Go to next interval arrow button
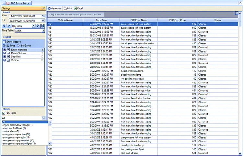243x156 pixels. click(x=38, y=26)
